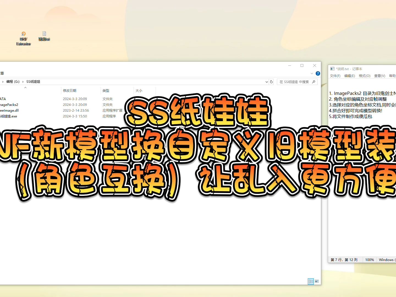Click the line '2. 角色坐标编辑及对应帧调整' in Notepad
The width and height of the screenshot is (396, 297).
click(x=358, y=99)
